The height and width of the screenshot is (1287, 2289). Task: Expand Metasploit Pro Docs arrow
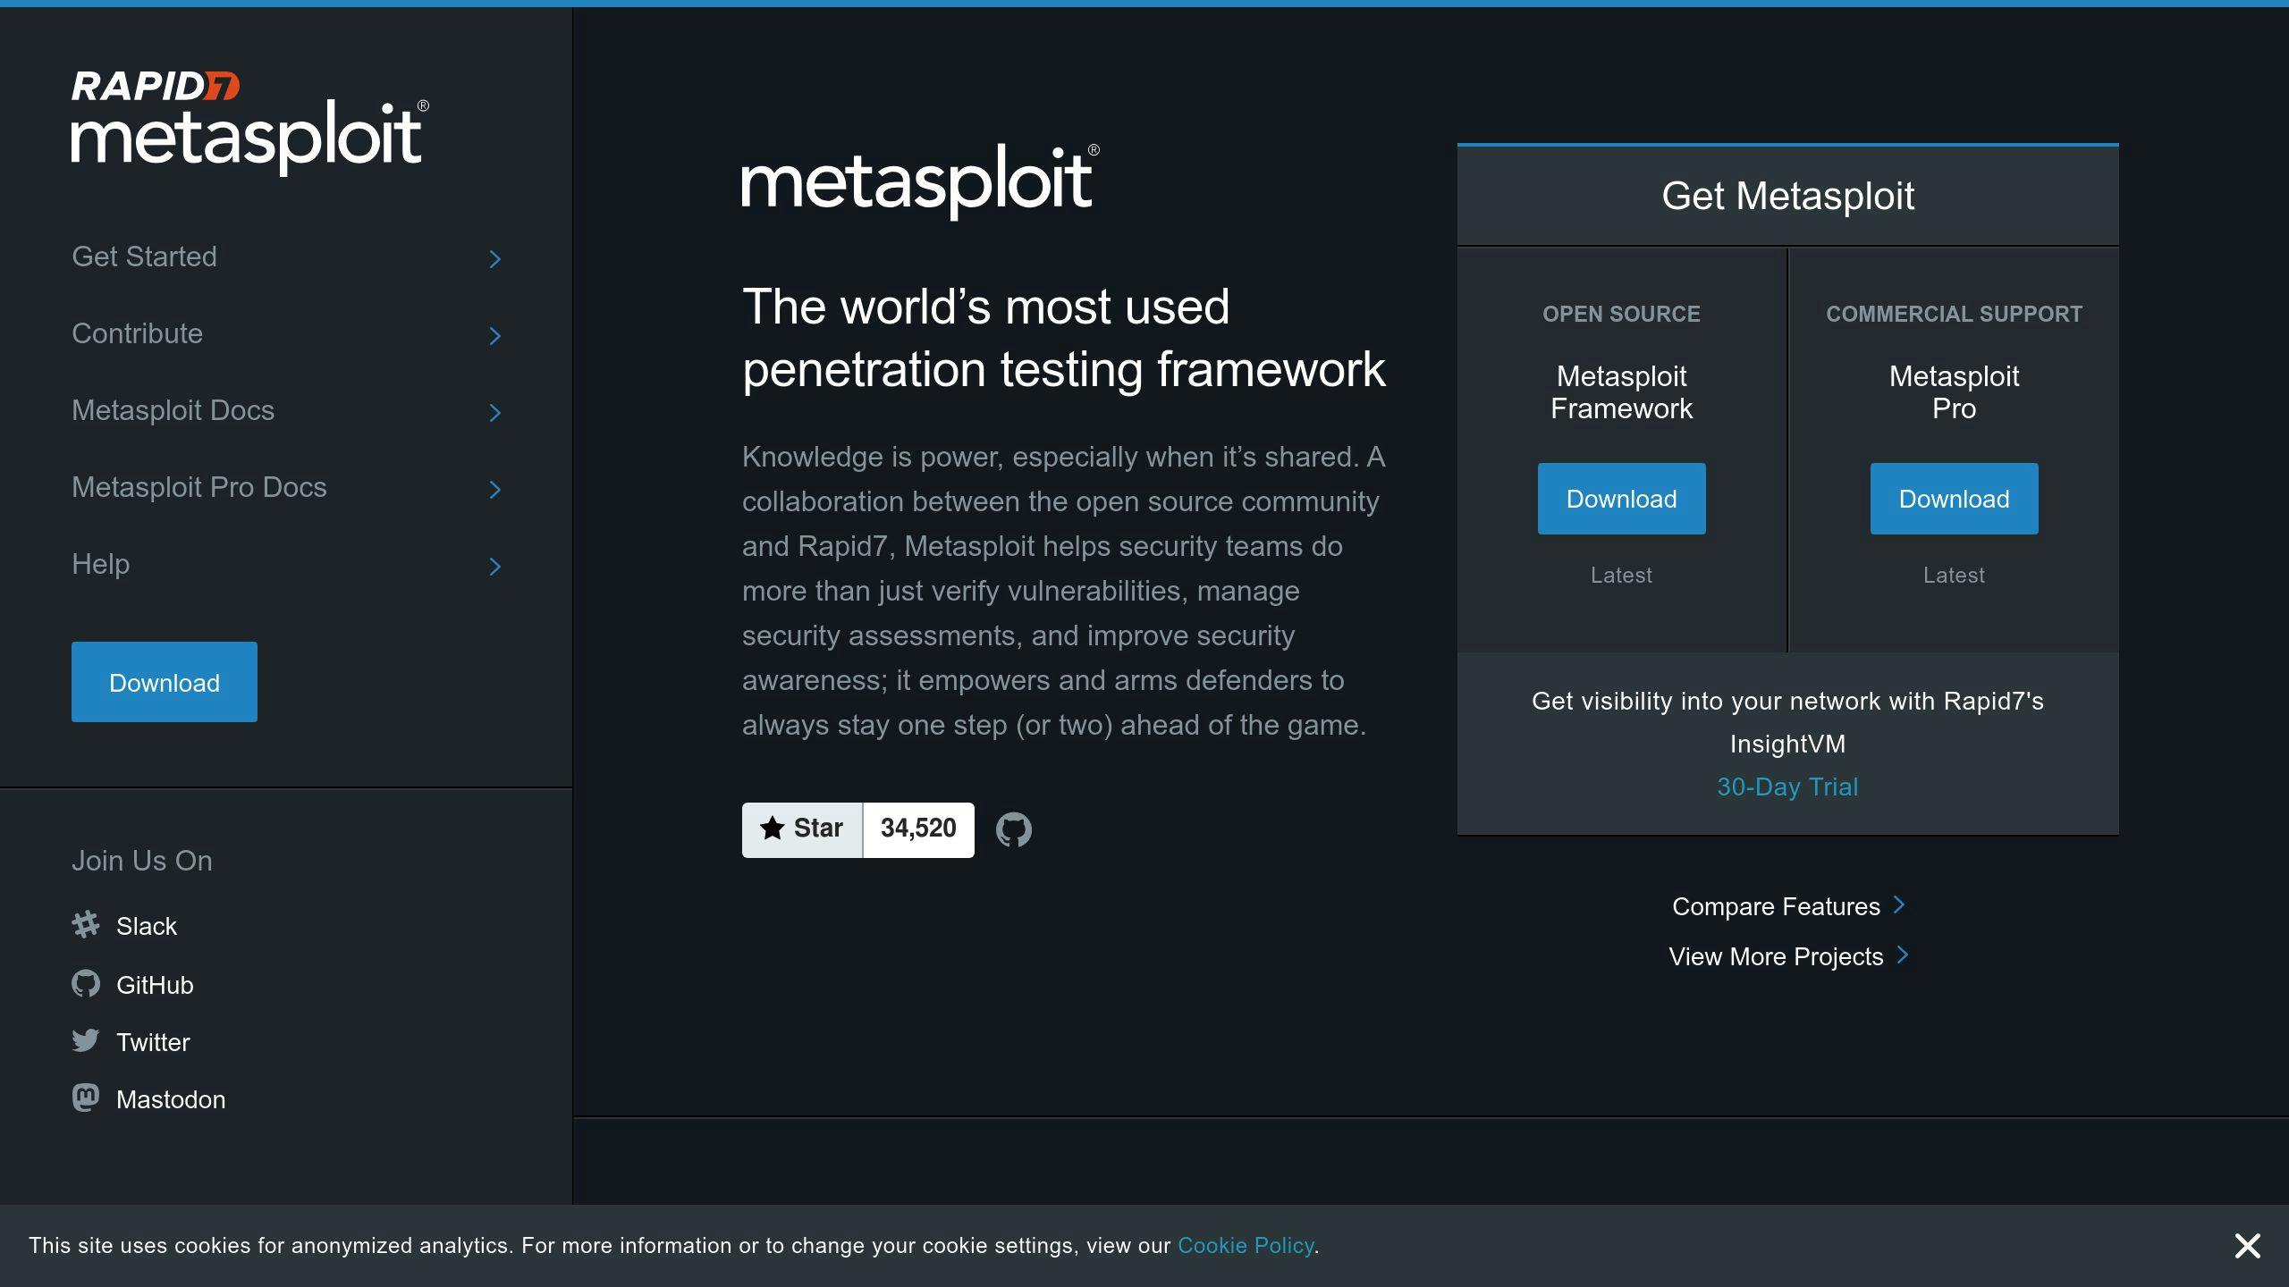coord(494,490)
